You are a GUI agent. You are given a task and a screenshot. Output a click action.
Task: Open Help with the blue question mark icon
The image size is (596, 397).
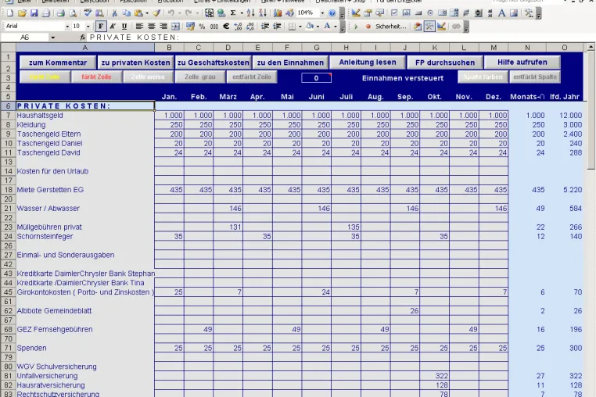[x=332, y=13]
